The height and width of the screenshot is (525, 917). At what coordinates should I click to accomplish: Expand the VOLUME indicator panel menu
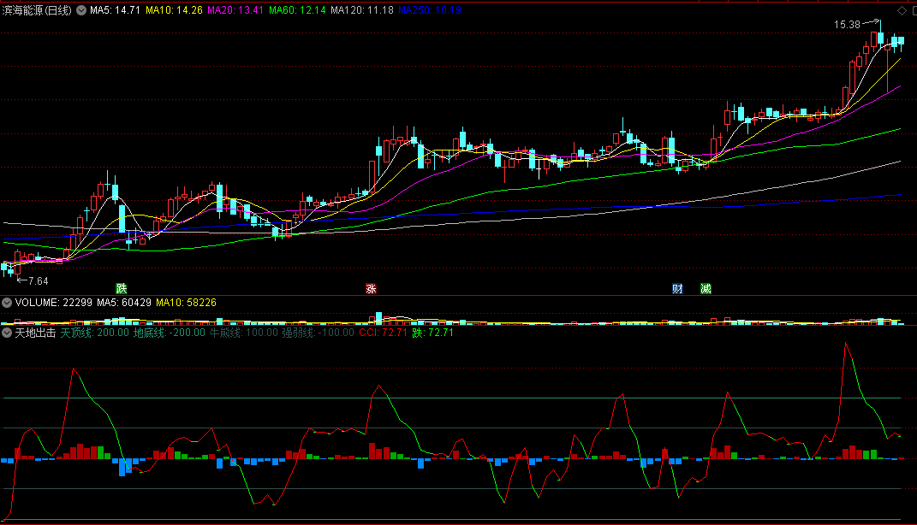[x=7, y=303]
